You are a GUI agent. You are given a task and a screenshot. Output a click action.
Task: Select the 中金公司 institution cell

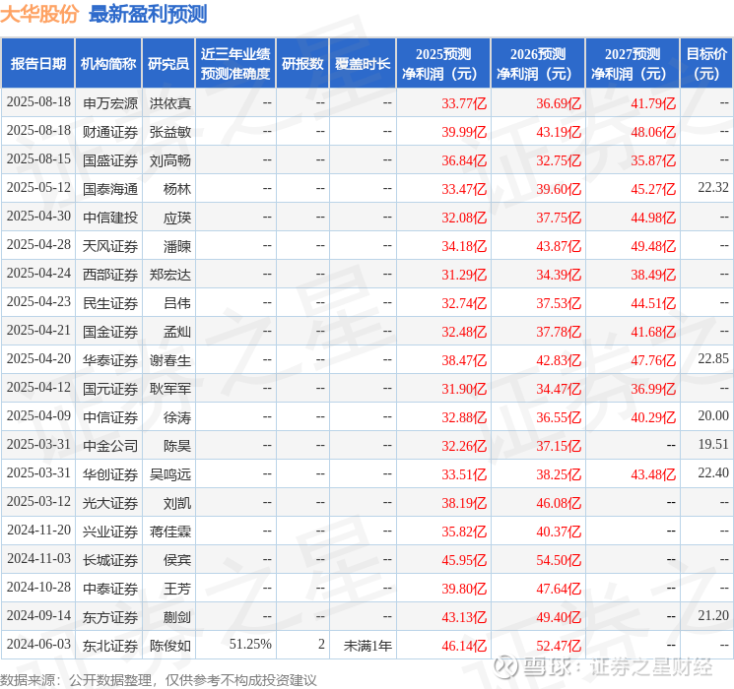click(110, 445)
